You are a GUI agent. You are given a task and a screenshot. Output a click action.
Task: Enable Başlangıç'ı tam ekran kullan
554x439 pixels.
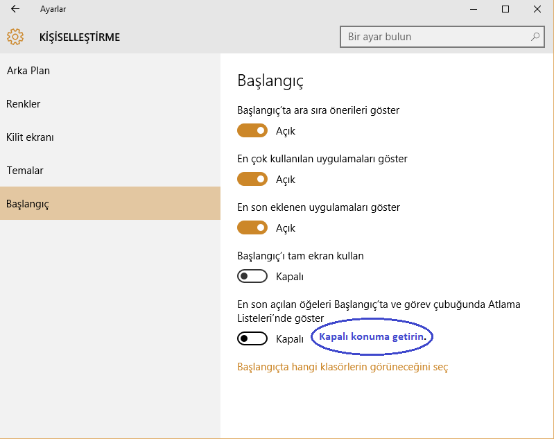click(252, 276)
